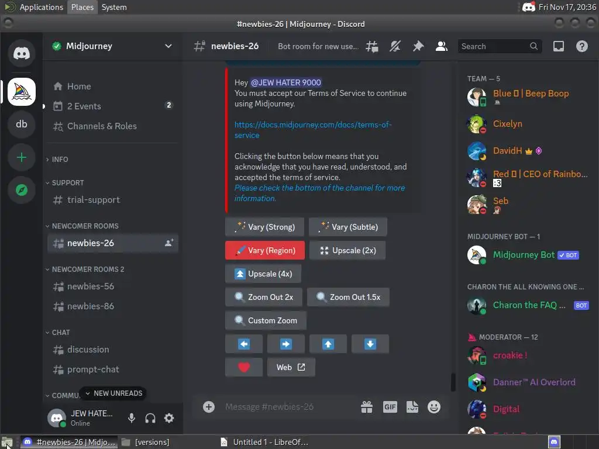
Task: Open the gift Nitro icon
Action: (x=367, y=407)
